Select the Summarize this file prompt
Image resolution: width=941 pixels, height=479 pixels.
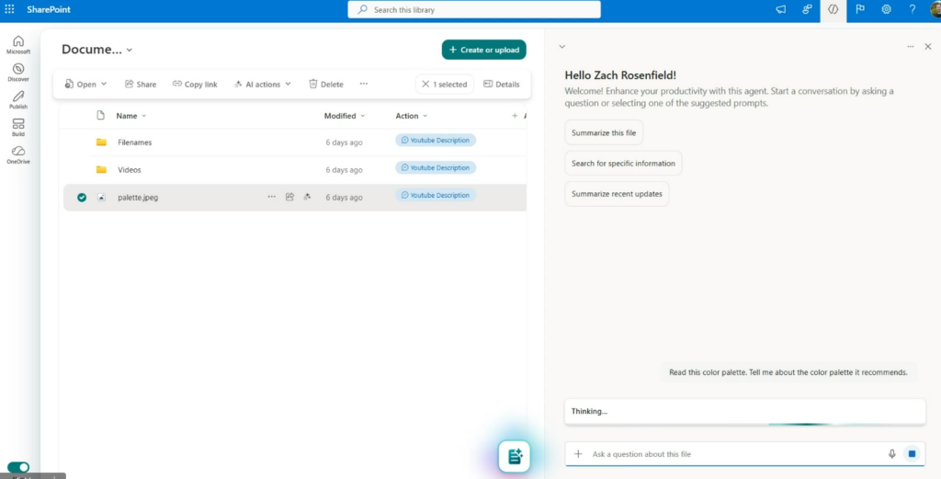click(604, 133)
